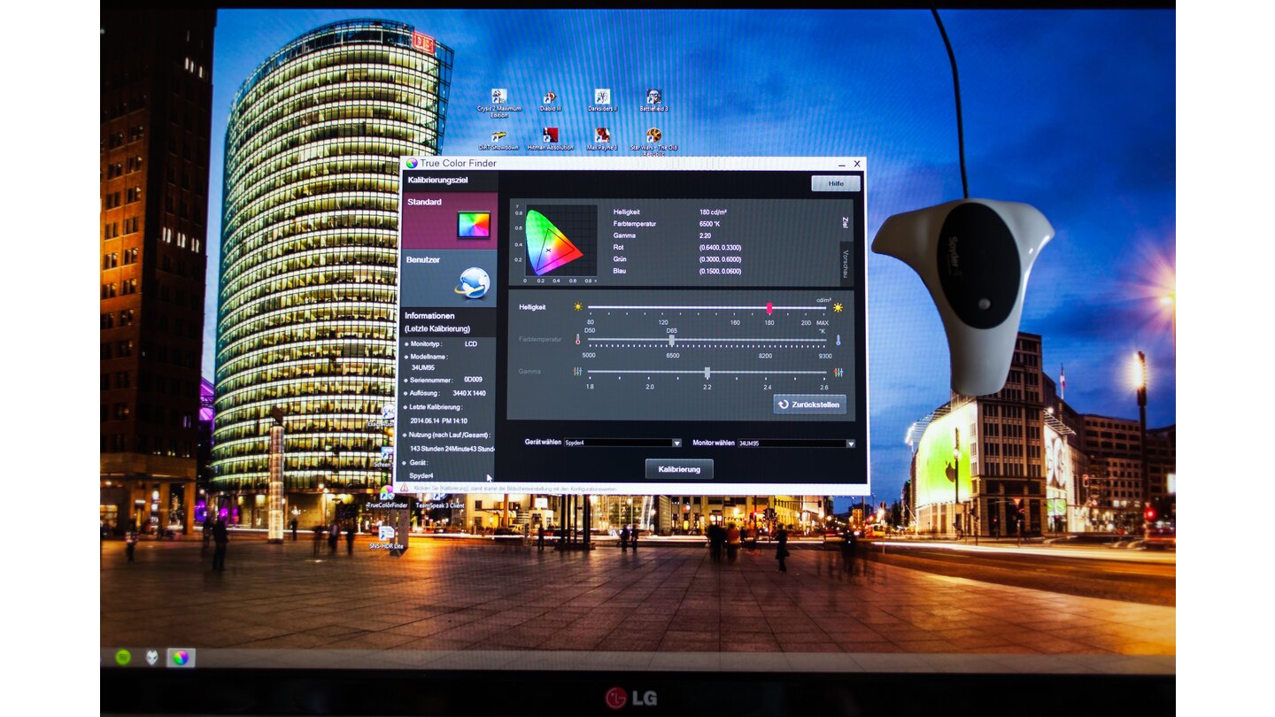The width and height of the screenshot is (1275, 717).
Task: Select the Standard calibration target
Action: point(449,221)
